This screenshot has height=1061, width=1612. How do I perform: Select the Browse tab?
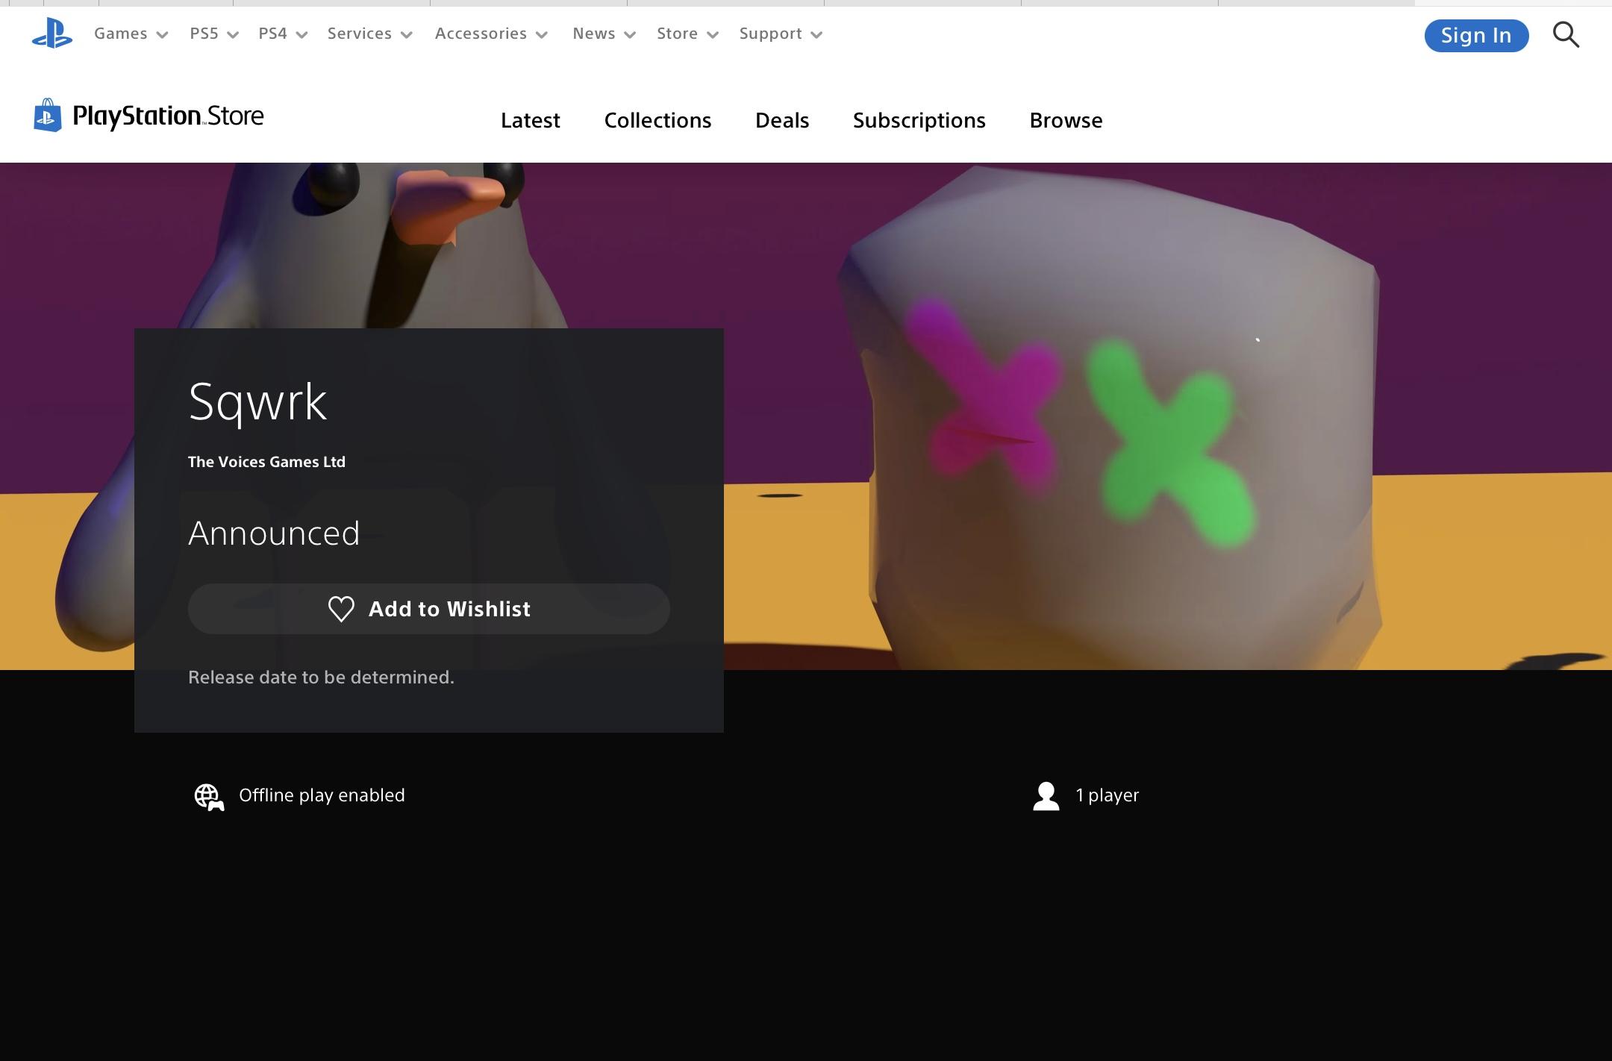tap(1066, 120)
